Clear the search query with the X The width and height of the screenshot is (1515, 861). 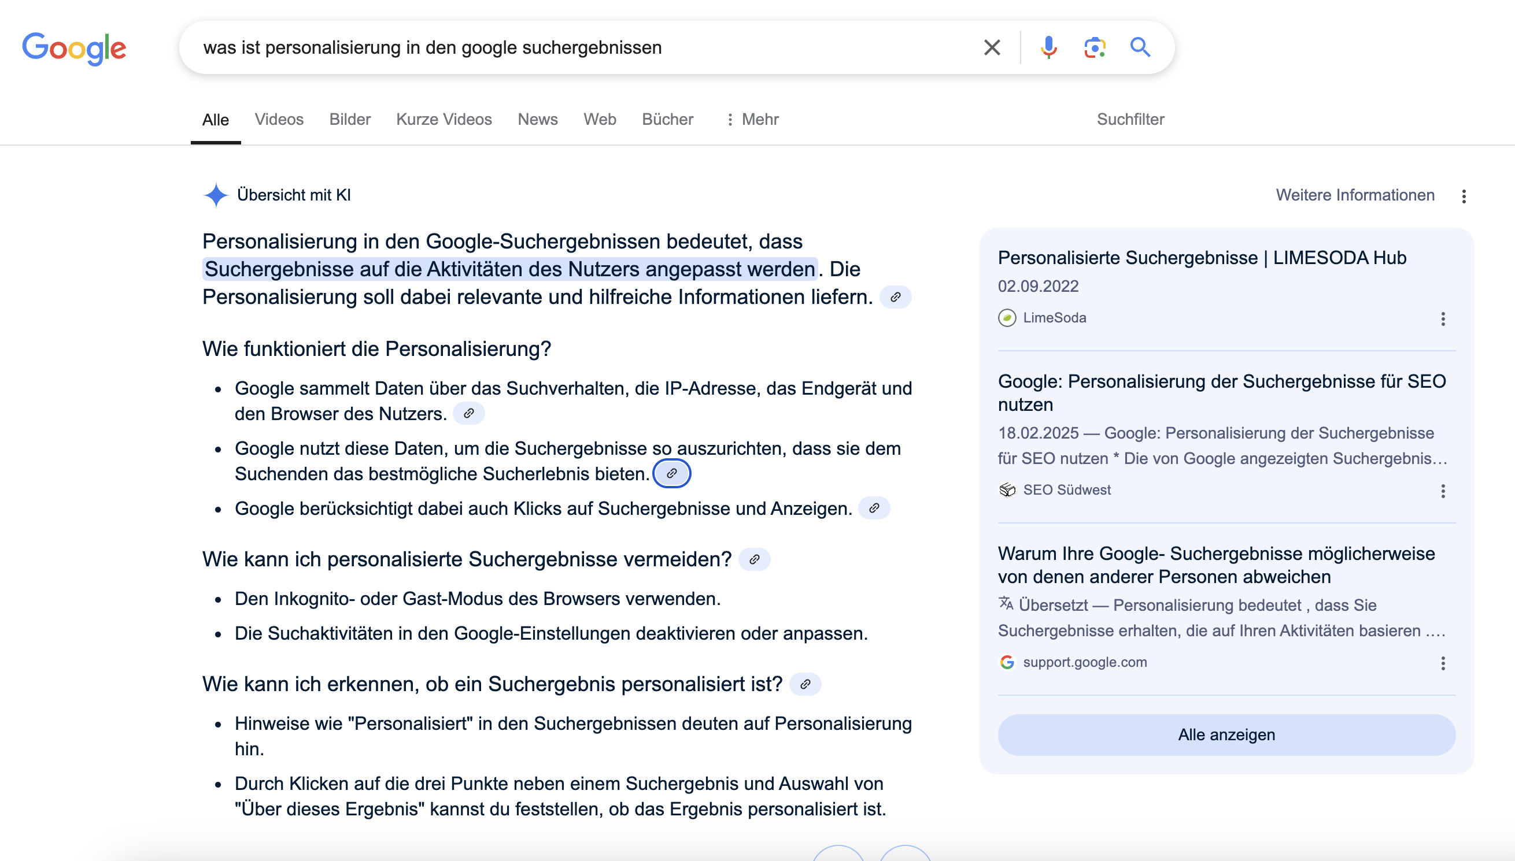tap(992, 47)
